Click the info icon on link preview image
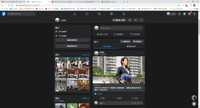The height and width of the screenshot is (108, 200). coord(142,83)
